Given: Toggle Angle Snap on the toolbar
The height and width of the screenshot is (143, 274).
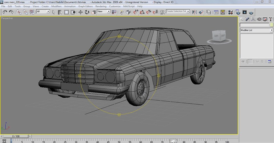Looking at the screenshot, I should (x=142, y=12).
